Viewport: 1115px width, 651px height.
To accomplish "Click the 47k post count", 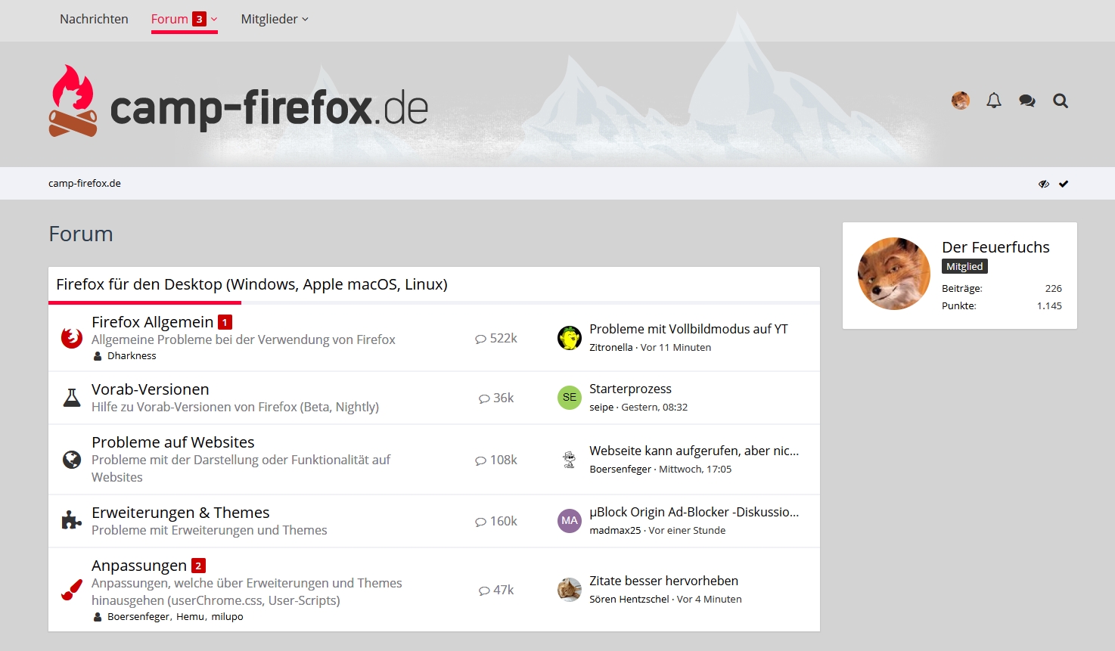I will pyautogui.click(x=496, y=590).
